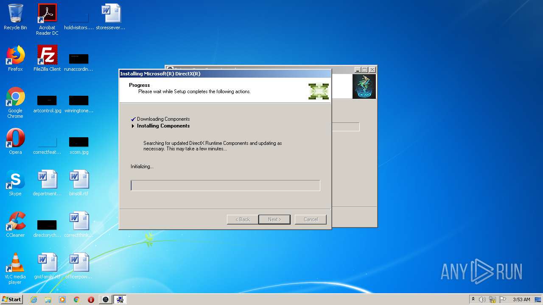The height and width of the screenshot is (305, 543).
Task: Launch the CCleaner desktop shortcut
Action: click(15, 225)
